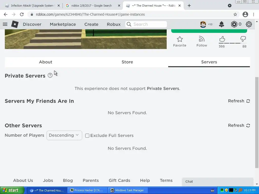Viewport: 259px width, 194px height.
Task: Click the page vertical scrollbar thumb
Action: point(257,123)
